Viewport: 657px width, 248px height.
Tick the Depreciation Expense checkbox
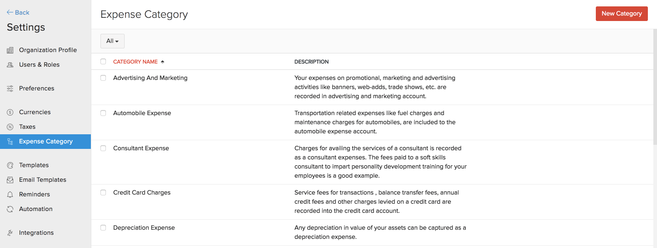click(103, 228)
